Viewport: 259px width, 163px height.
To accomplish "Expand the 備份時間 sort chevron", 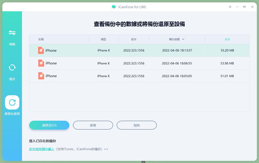I will [183, 39].
